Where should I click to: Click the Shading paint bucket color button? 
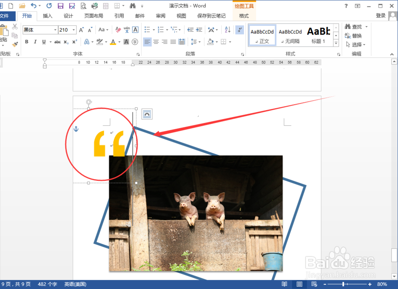pyautogui.click(x=210, y=42)
